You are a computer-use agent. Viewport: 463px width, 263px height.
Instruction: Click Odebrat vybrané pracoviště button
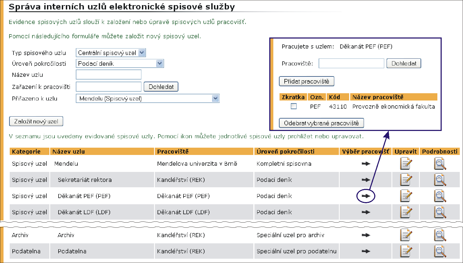tap(321, 123)
